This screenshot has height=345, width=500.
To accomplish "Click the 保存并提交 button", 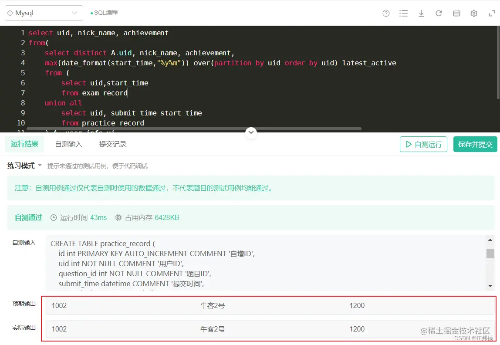I will coord(475,145).
